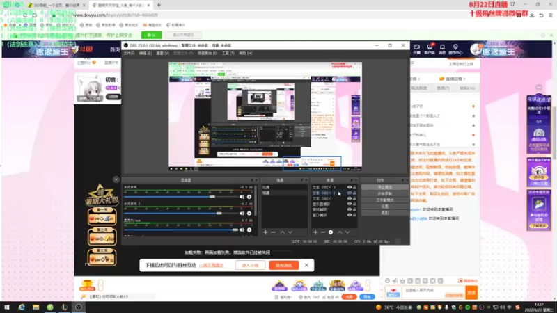Move selected scene up in Scenes panel

[x=283, y=232]
